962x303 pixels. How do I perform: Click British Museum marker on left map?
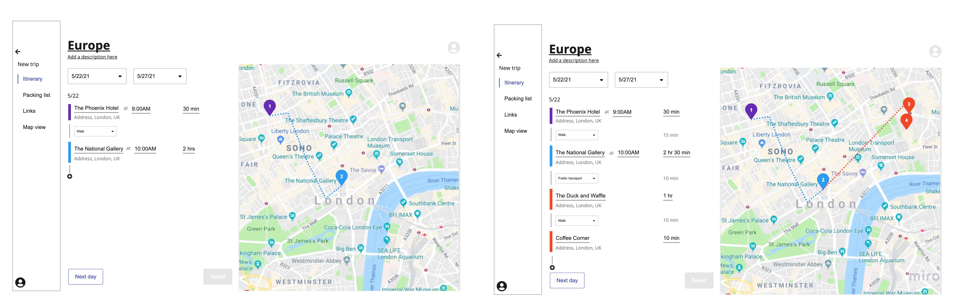[x=349, y=93]
